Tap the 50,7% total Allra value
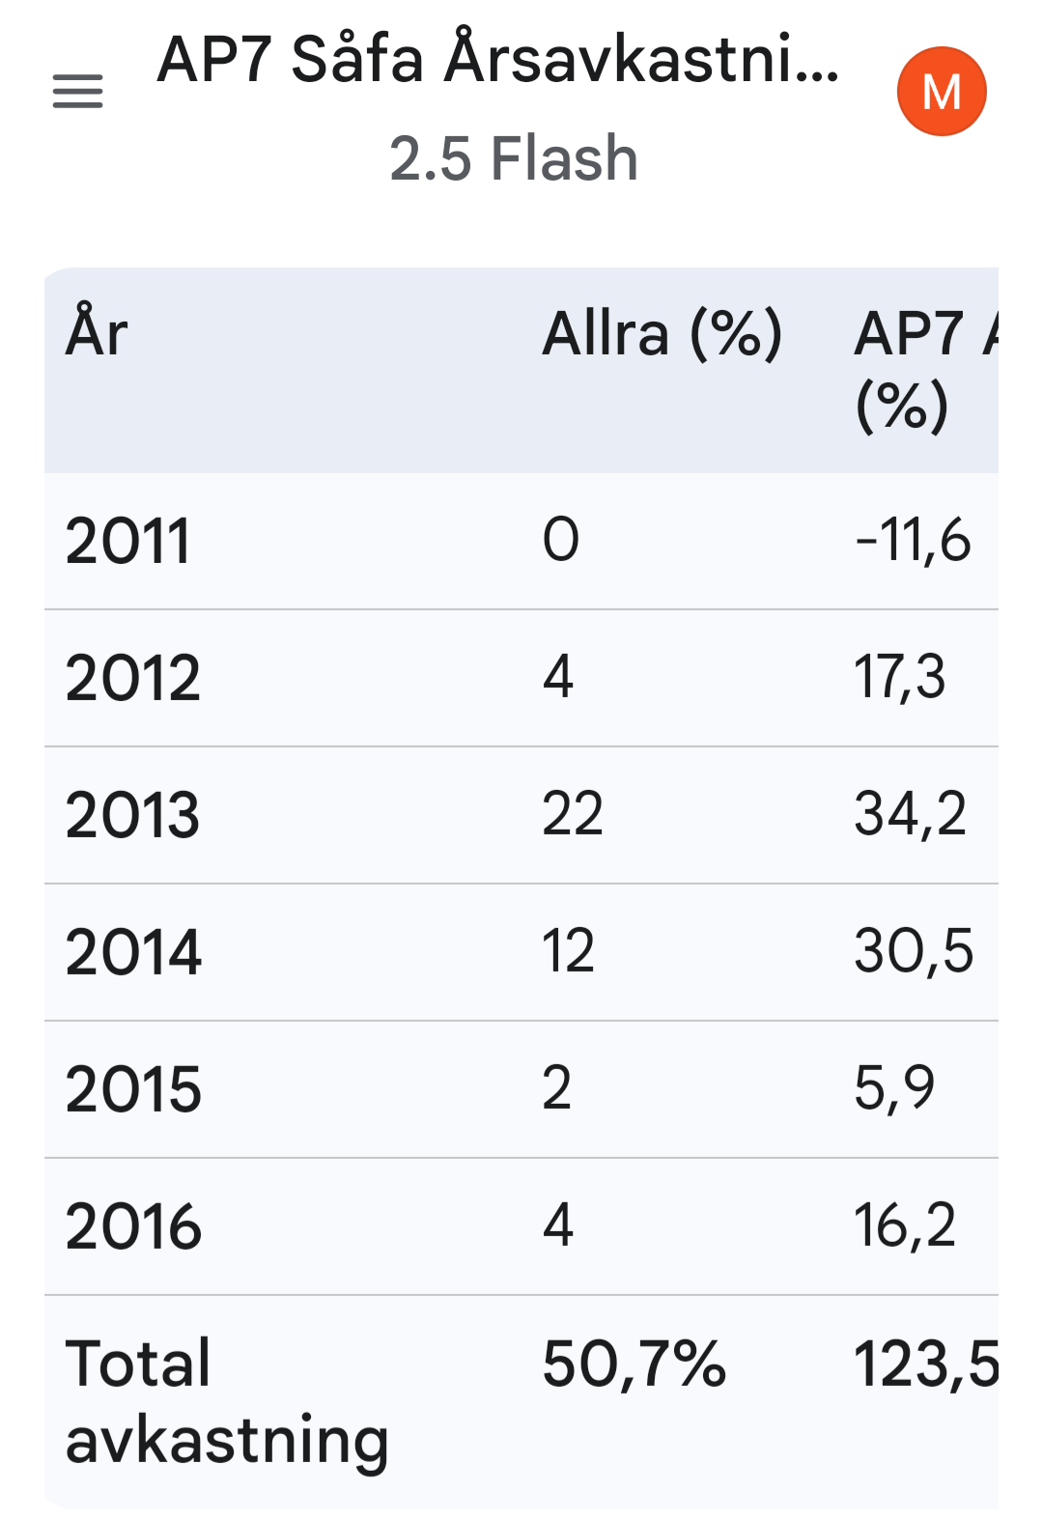This screenshot has height=1520, width=1043. click(x=634, y=1364)
